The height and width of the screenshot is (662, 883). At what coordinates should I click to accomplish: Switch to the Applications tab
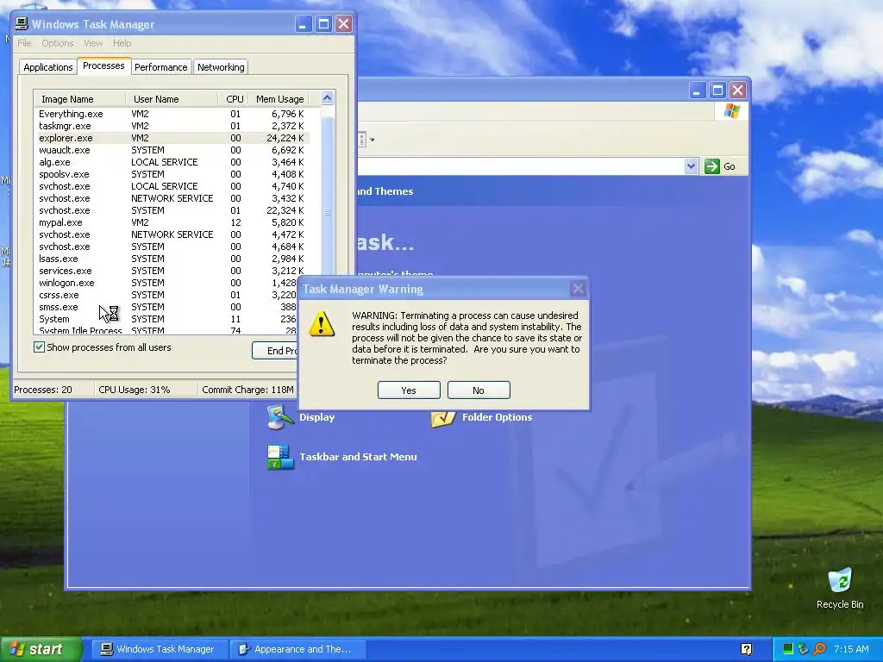(x=48, y=67)
